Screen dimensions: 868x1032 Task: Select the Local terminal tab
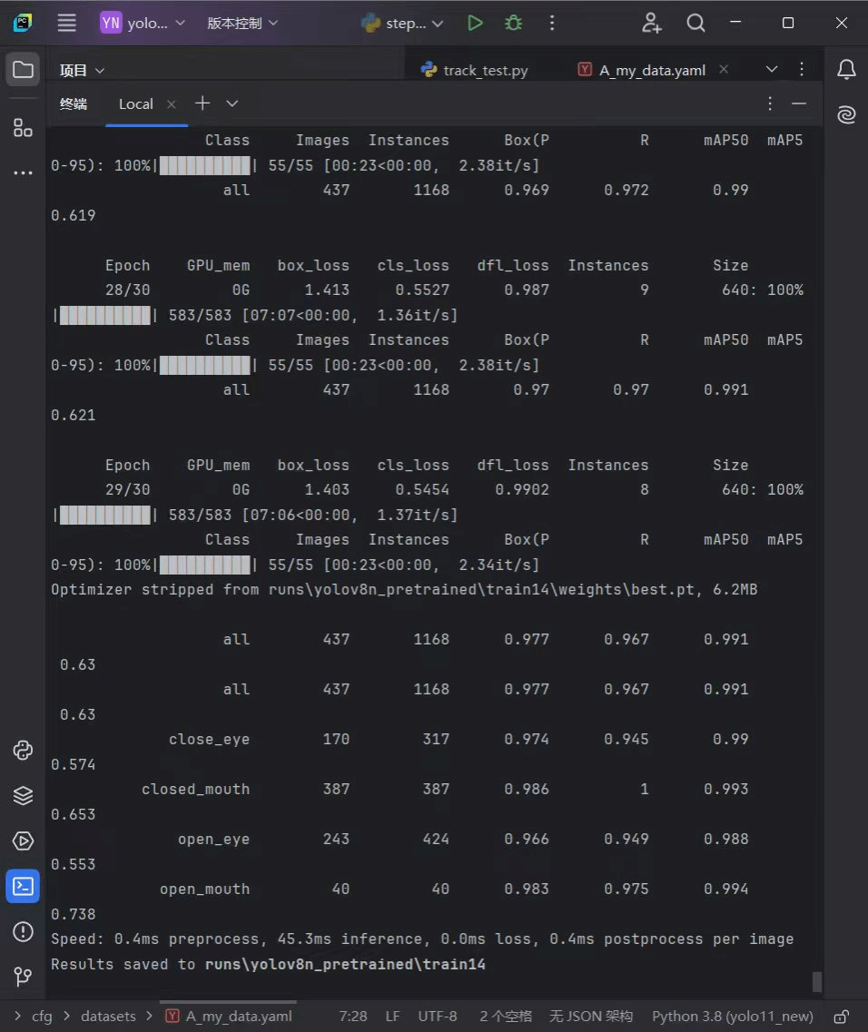pos(135,104)
